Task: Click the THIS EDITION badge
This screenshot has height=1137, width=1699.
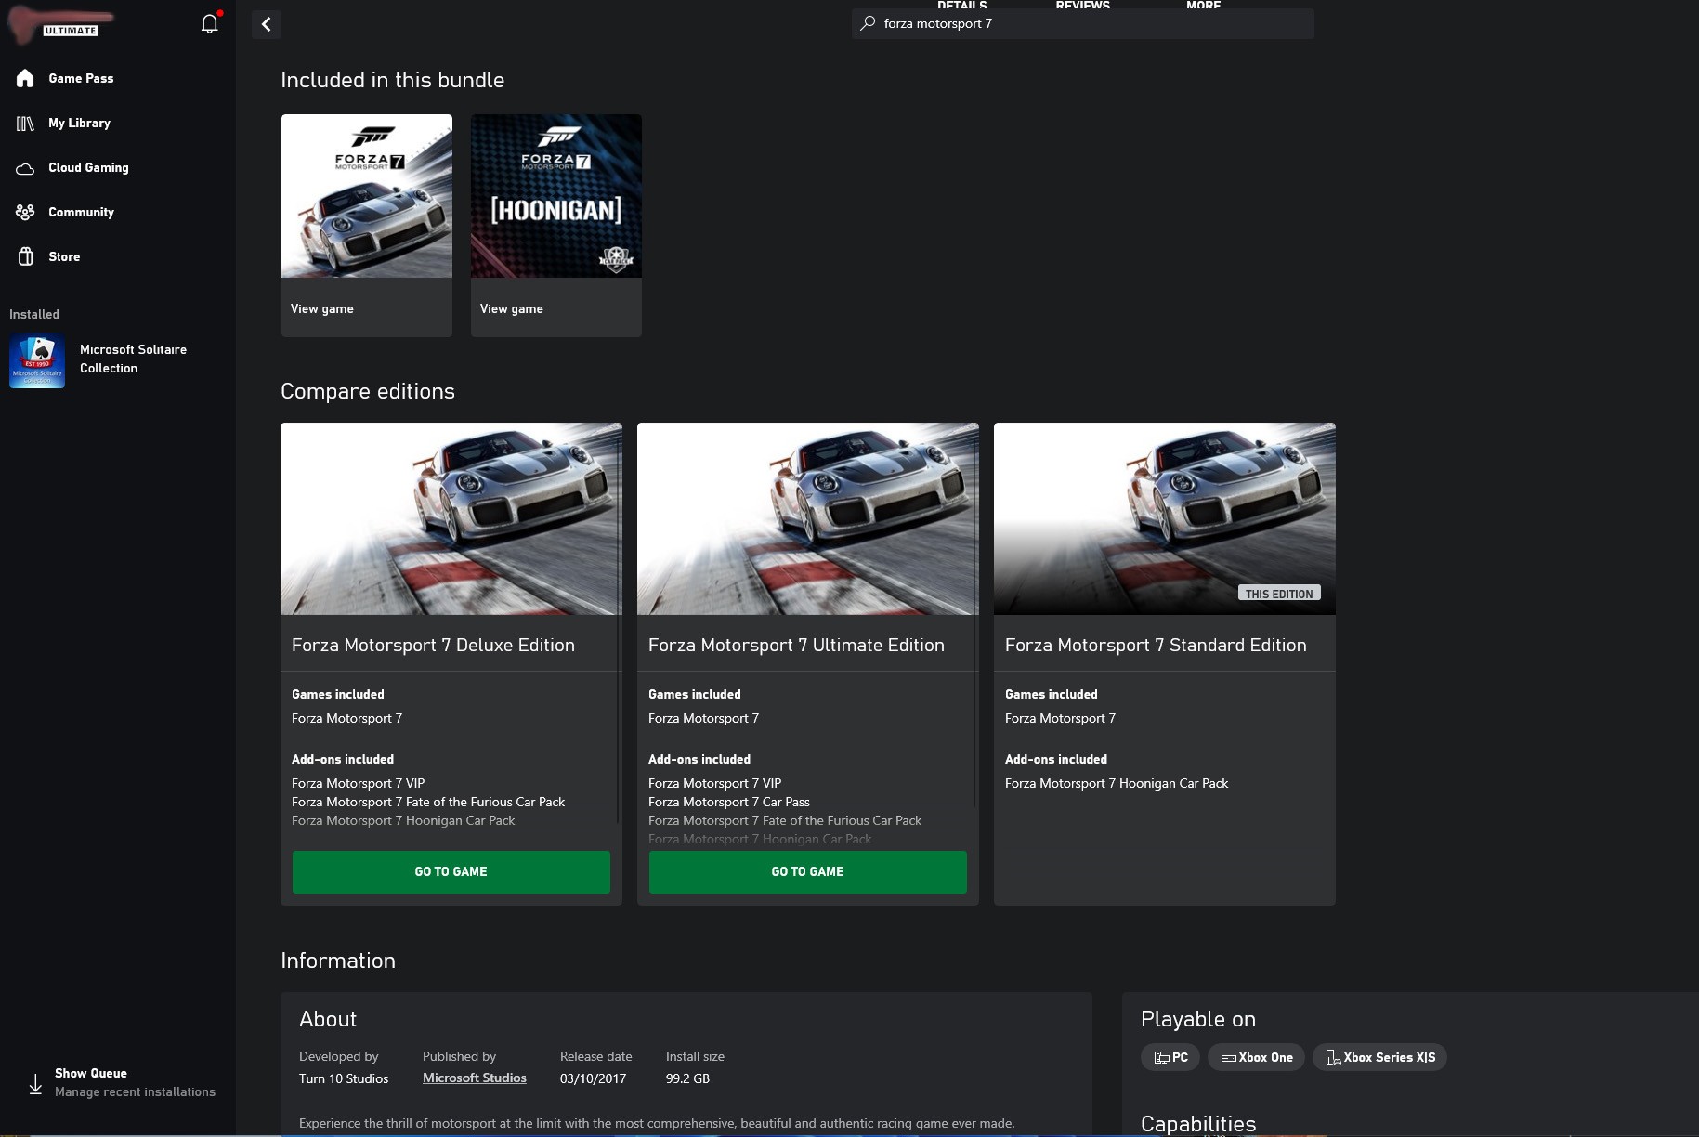Action: tap(1279, 594)
